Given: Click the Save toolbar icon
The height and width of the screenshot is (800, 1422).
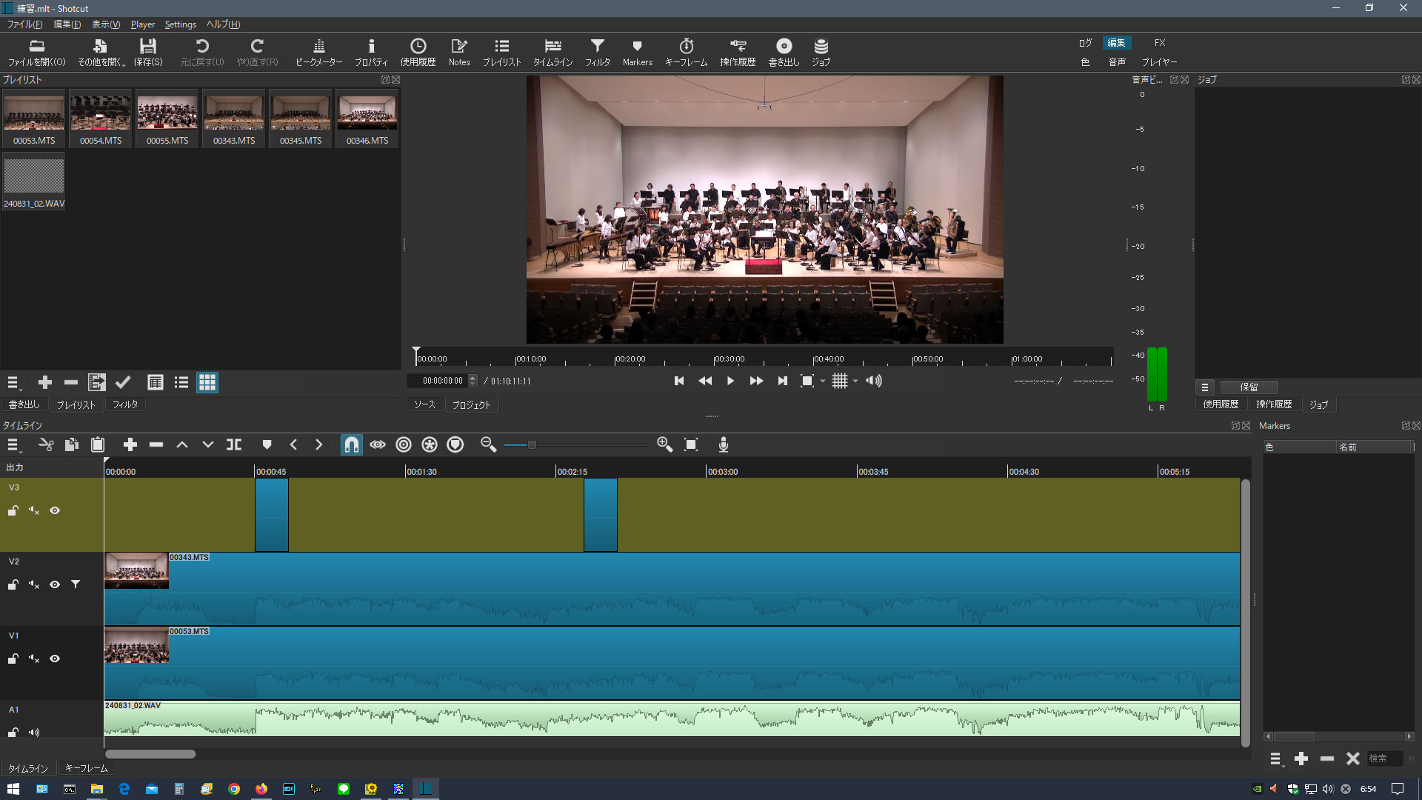Looking at the screenshot, I should pos(148,52).
